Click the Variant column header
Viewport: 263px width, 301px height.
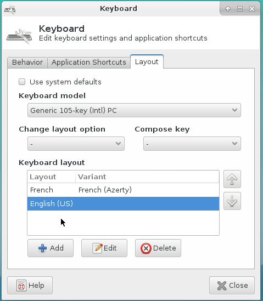point(147,177)
